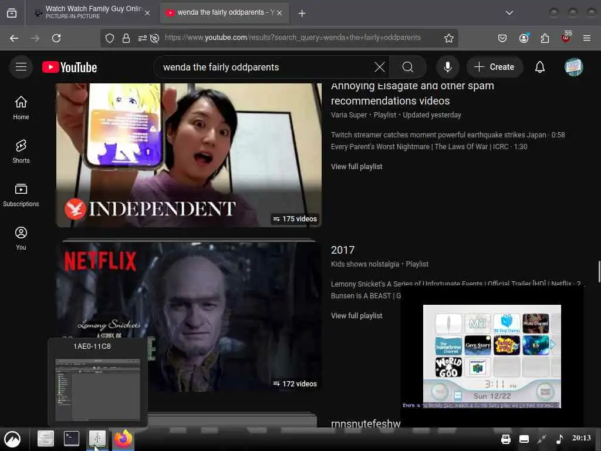Open the notifications bell
601x451 pixels.
tap(540, 67)
